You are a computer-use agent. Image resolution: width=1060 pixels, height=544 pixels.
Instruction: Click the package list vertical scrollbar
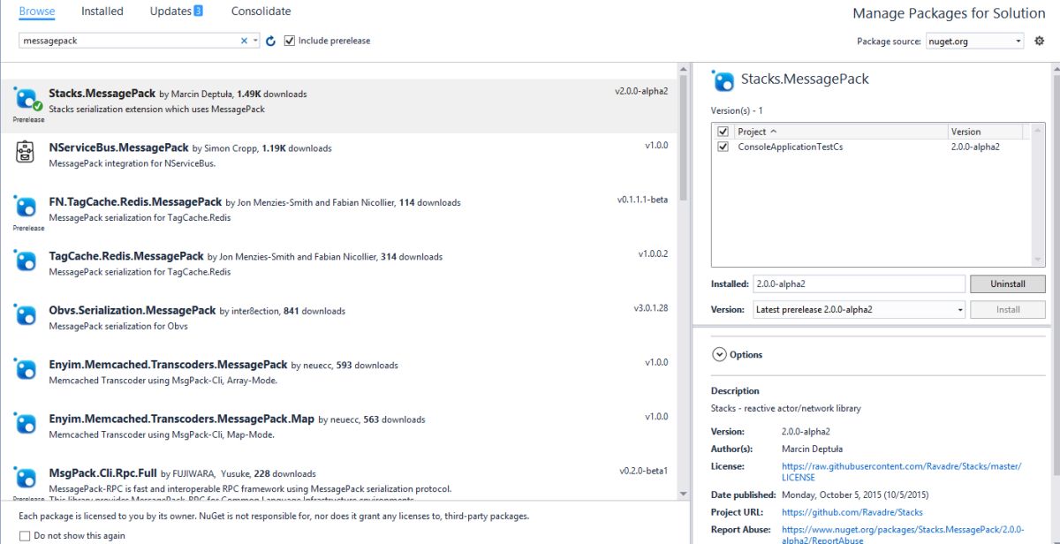click(682, 281)
